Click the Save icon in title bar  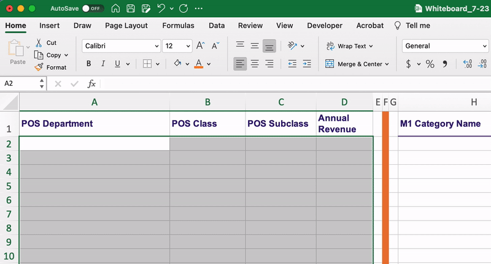coord(131,9)
